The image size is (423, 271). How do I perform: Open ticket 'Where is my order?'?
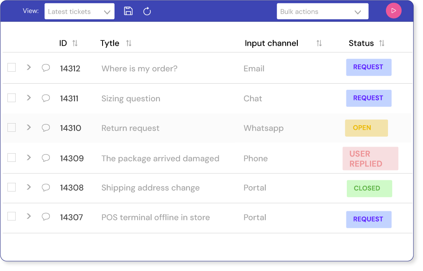coord(140,68)
